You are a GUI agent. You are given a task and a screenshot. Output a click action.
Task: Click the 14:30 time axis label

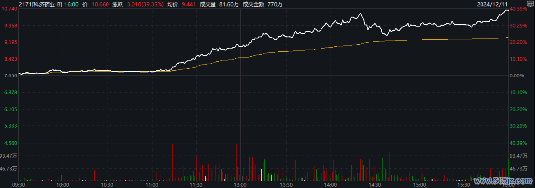coord(375,184)
